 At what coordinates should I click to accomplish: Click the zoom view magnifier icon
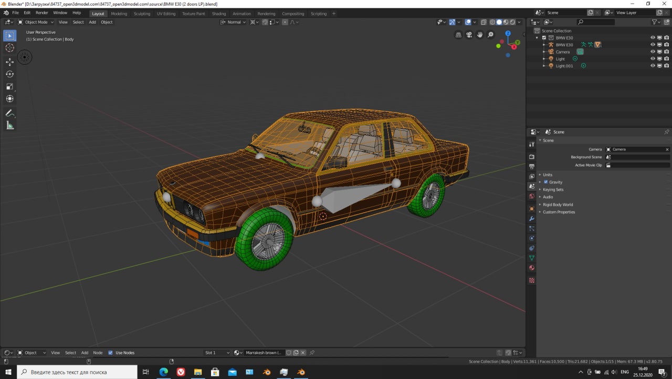(491, 35)
